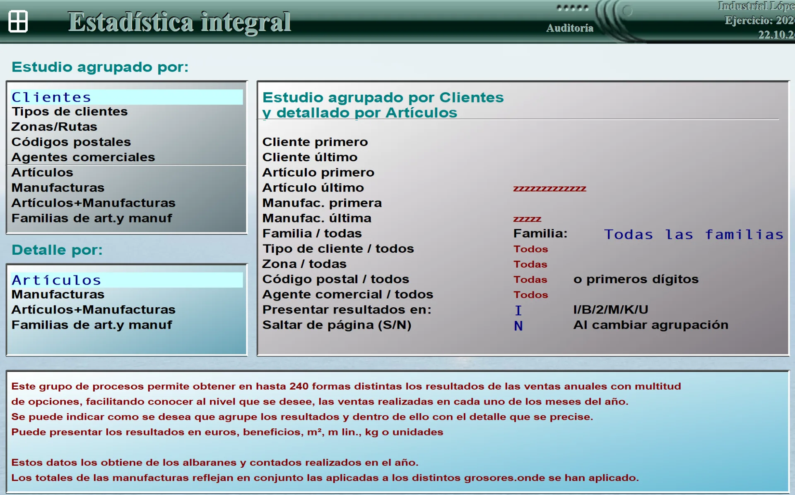795x495 pixels.
Task: Pick Artículos+Manufacturas in Detalle por list
Action: coord(94,310)
